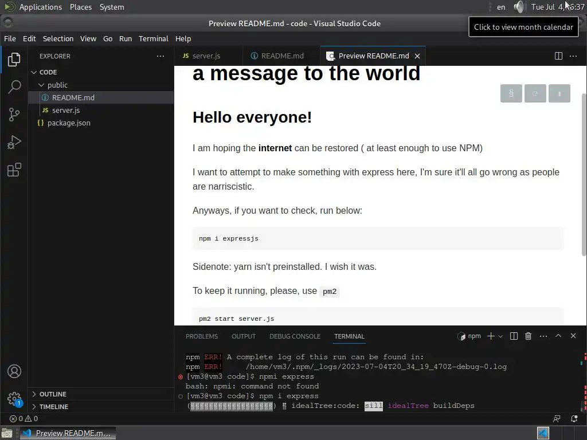Screen dimensions: 587x440
Task: Click Preview README.m... taskbar window button
Action: 68,433
